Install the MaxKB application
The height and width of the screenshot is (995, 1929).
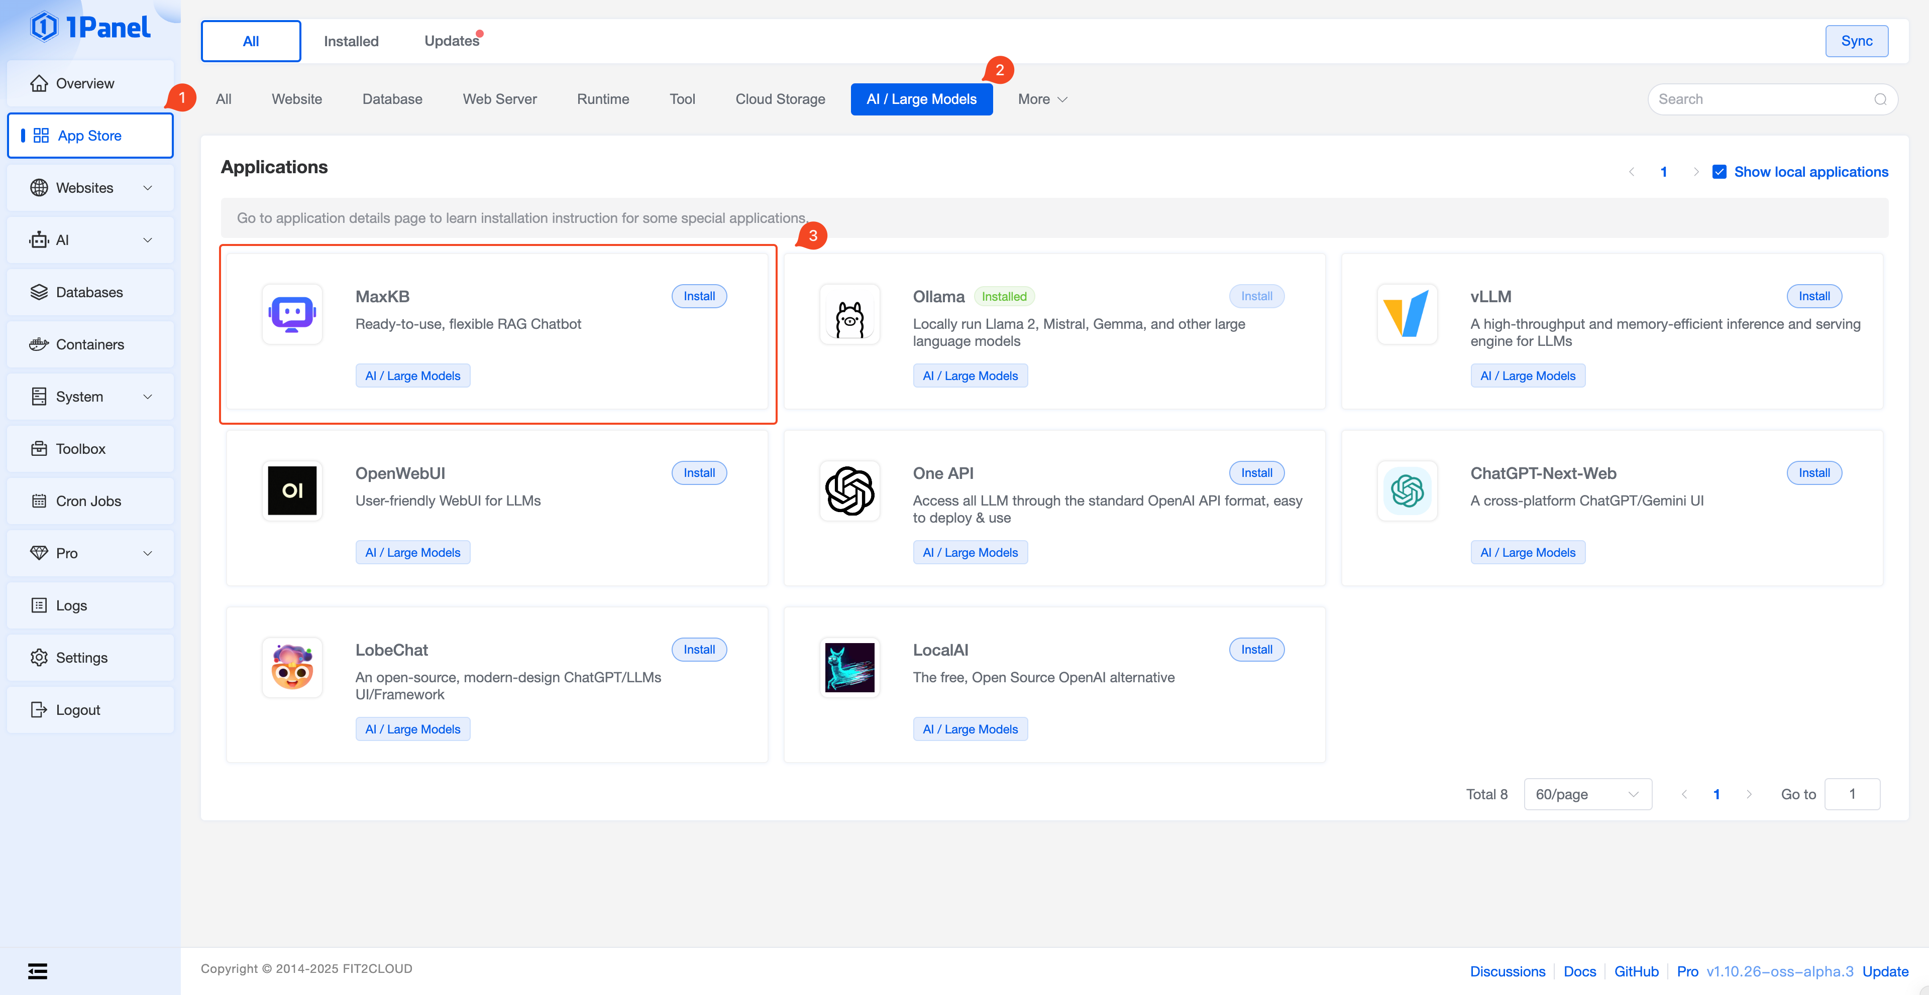tap(699, 296)
